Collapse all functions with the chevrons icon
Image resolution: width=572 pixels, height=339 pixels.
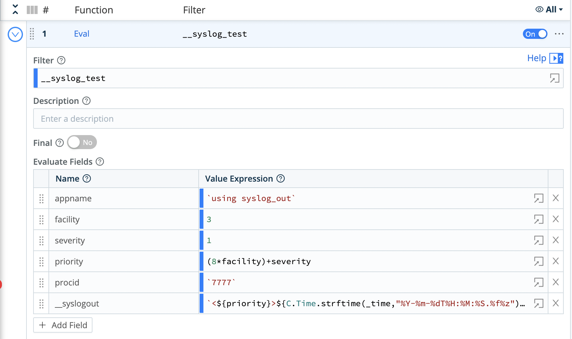pyautogui.click(x=15, y=10)
